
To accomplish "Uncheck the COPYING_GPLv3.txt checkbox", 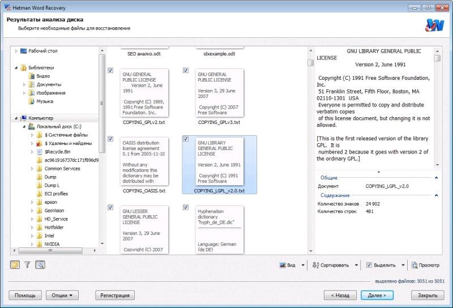I will click(186, 70).
